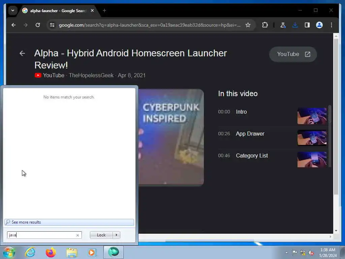345x259 pixels.
Task: Open the Chrome extensions puzzle icon
Action: 265,25
